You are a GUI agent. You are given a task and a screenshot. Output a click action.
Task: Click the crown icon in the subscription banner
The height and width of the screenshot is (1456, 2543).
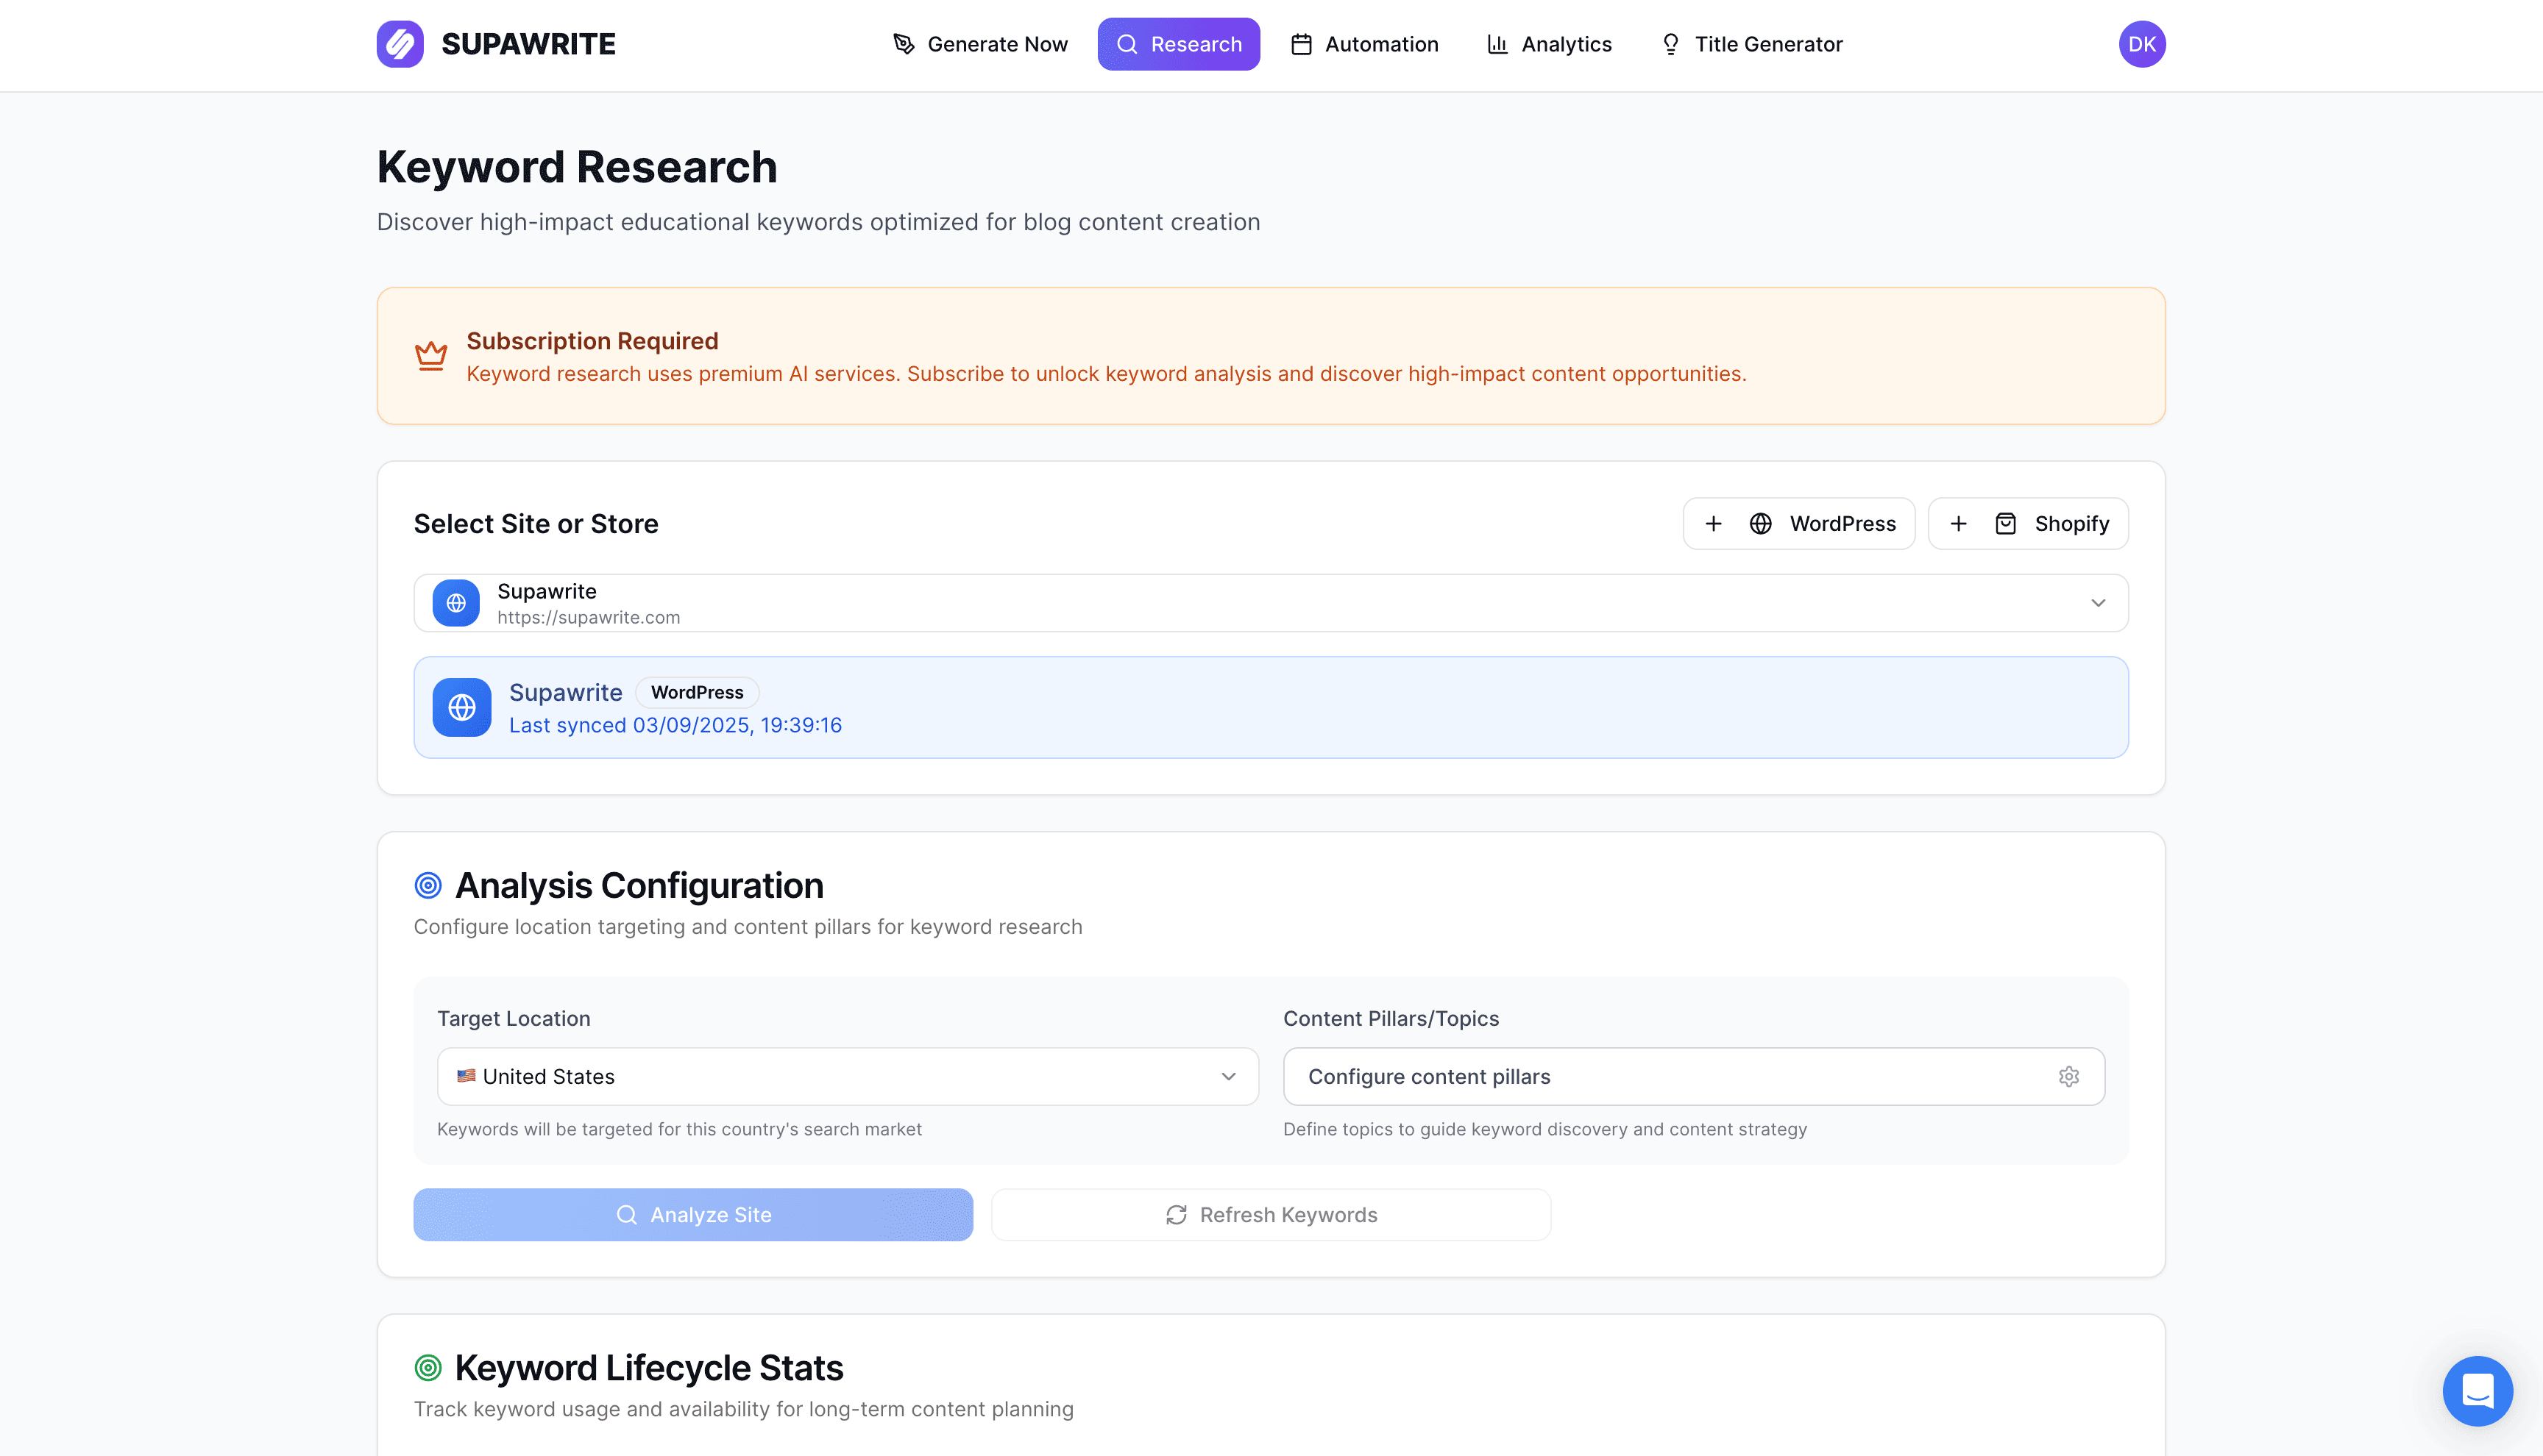click(x=431, y=355)
